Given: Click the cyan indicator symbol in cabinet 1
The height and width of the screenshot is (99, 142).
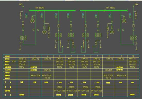Looking at the screenshot, I should tap(26, 16).
